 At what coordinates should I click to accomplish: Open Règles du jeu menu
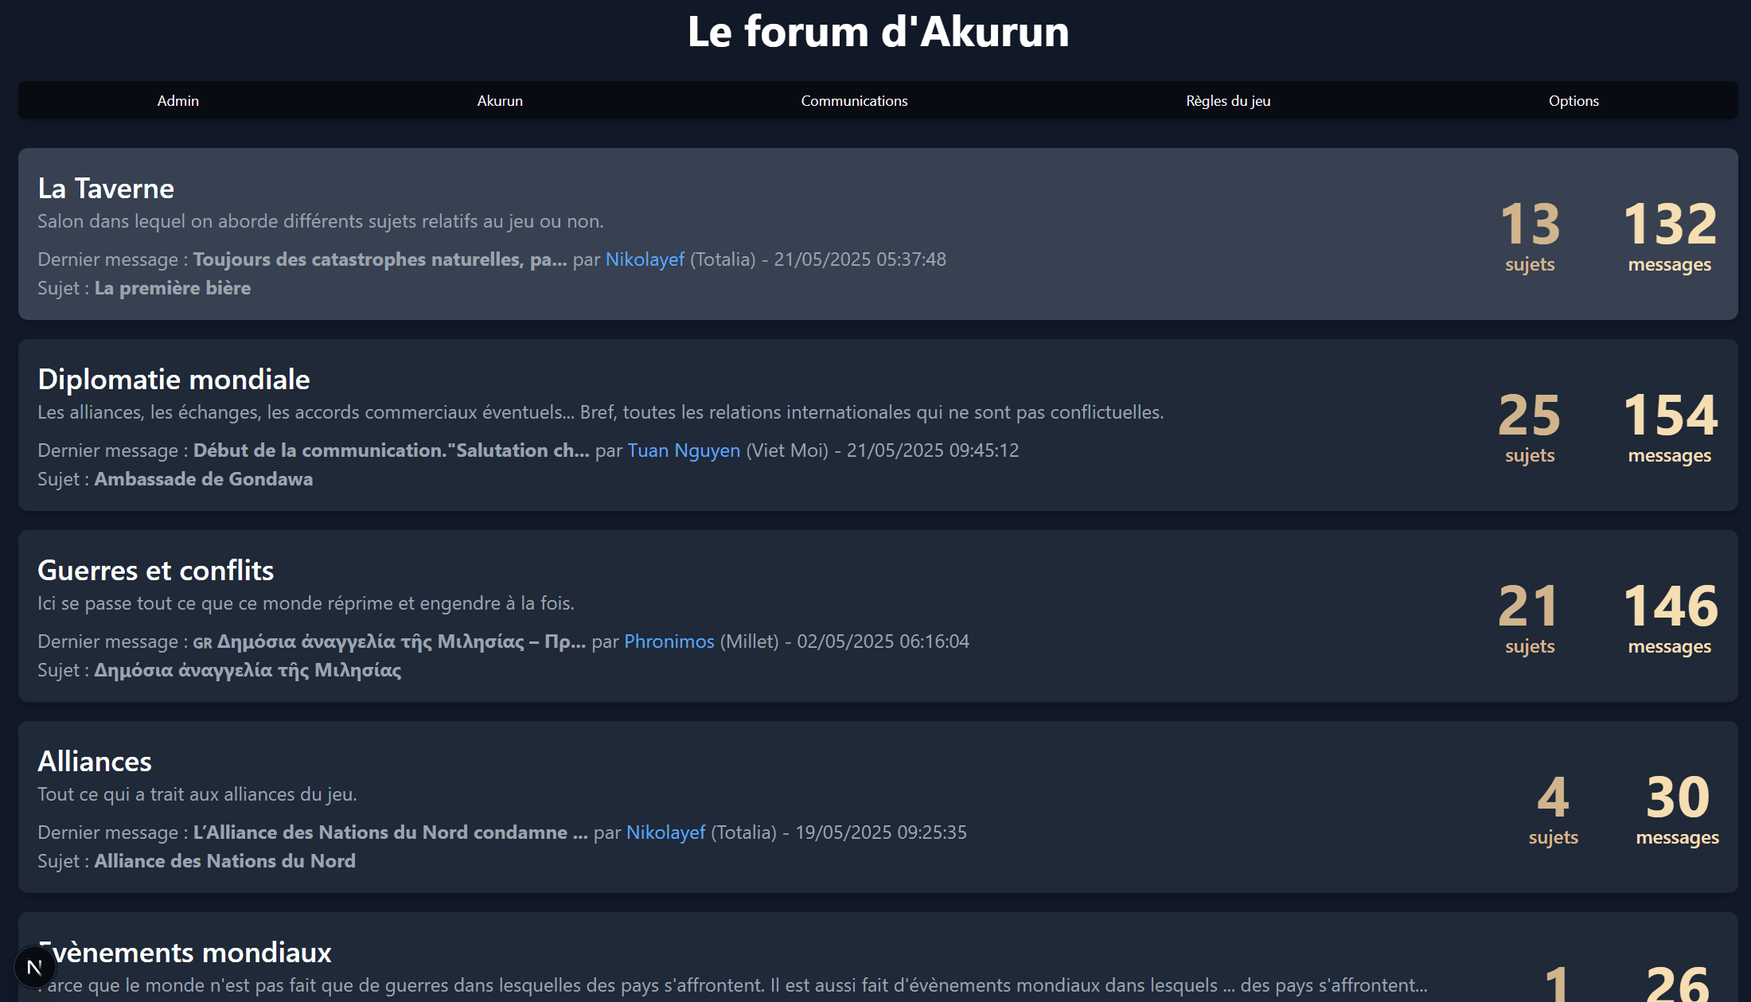point(1227,101)
